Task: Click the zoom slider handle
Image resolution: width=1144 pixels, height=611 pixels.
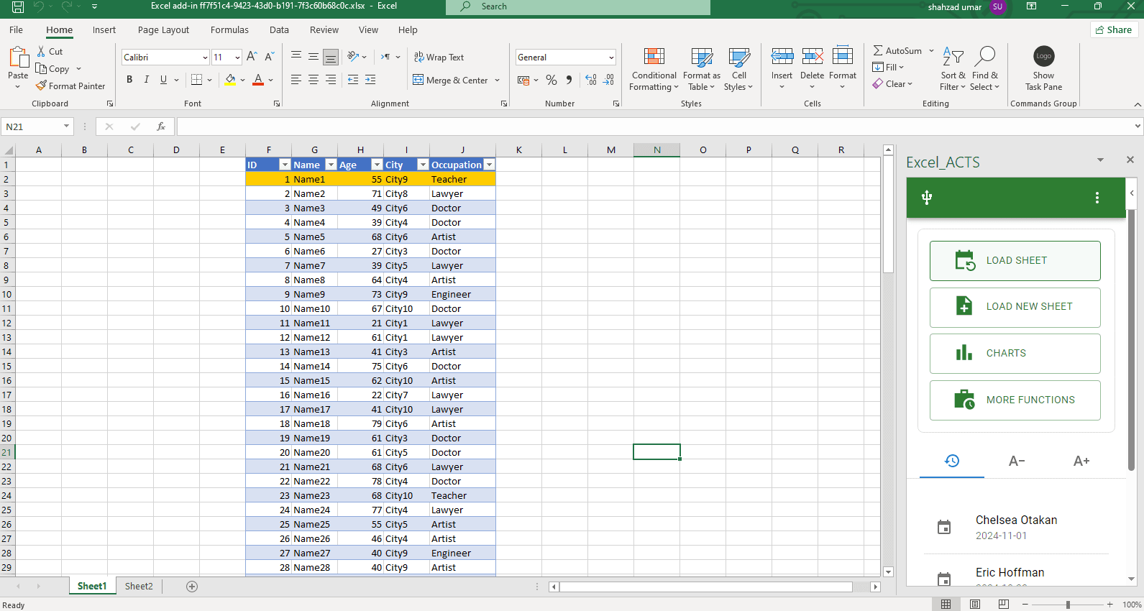Action: point(1068,605)
